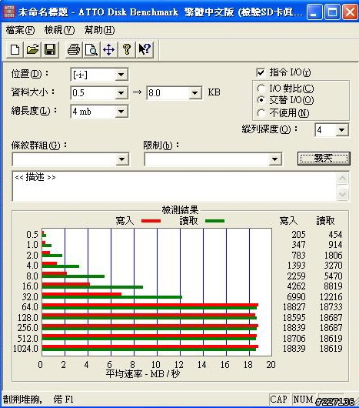Click the 4.0 row read value 3270
359x408 pixels.
(x=333, y=266)
